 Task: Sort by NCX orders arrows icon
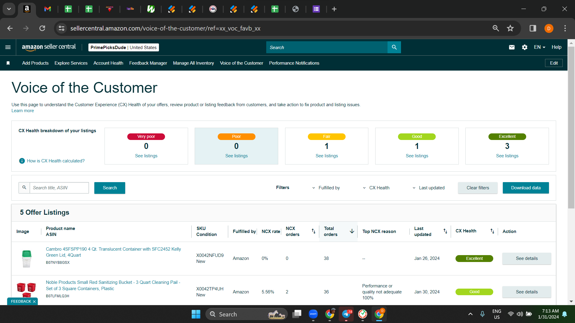click(314, 231)
